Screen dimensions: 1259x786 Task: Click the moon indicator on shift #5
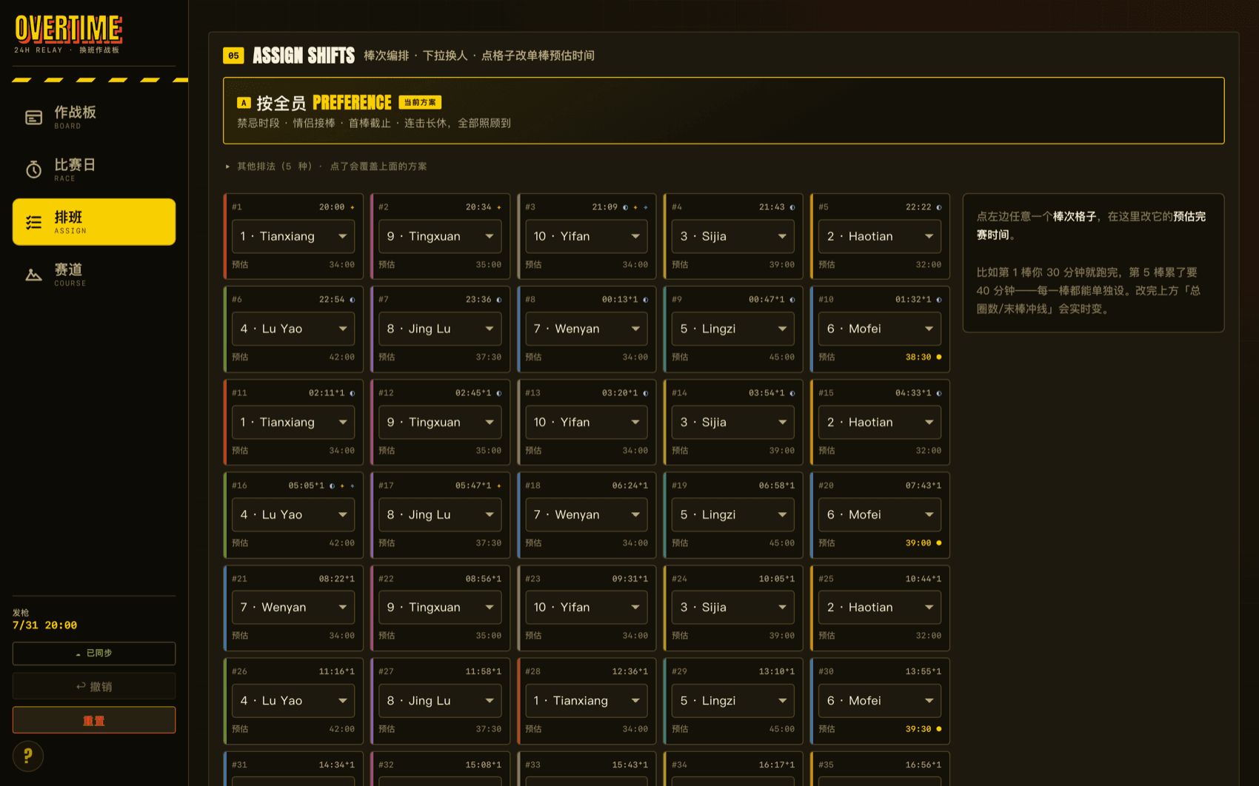(938, 207)
